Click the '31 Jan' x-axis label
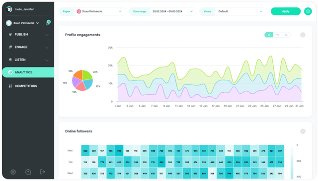 coord(299,106)
